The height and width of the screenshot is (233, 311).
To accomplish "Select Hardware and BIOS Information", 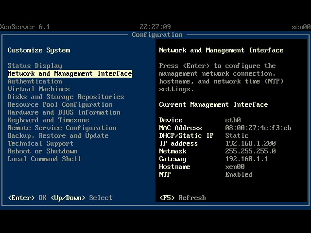I will click(64, 112).
